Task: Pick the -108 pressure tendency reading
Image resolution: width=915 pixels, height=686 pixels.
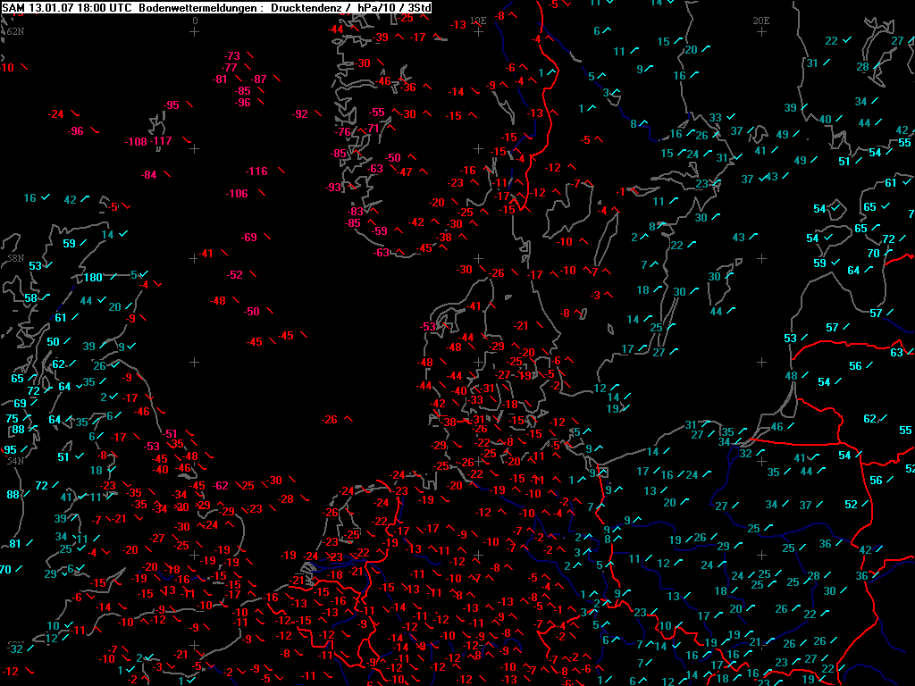Action: (x=136, y=142)
